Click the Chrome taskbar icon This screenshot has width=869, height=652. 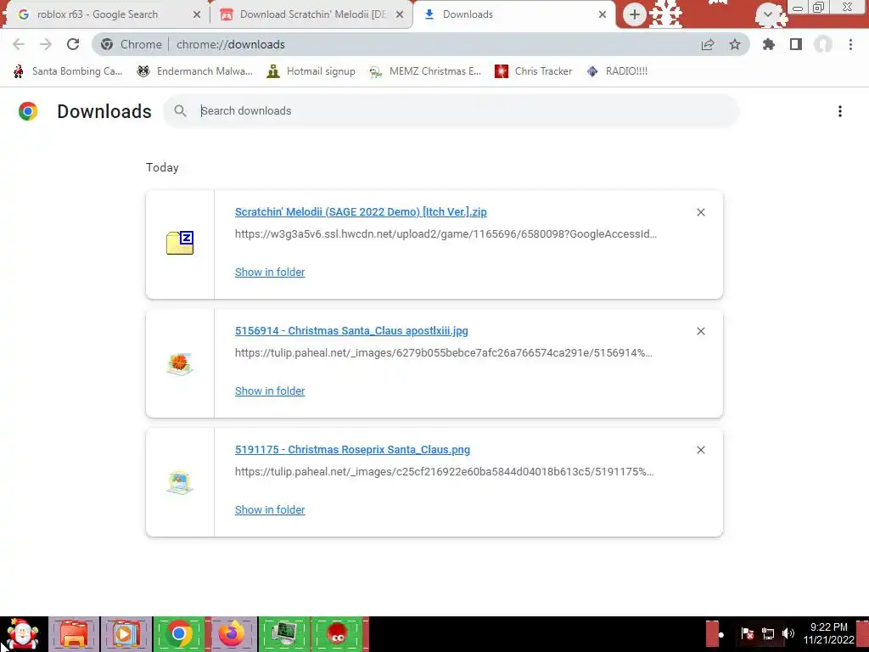click(x=179, y=634)
